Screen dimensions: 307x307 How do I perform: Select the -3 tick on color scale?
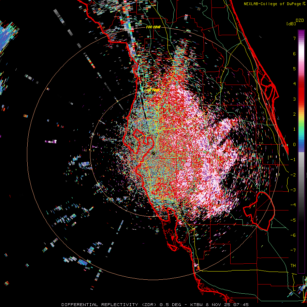(293, 190)
